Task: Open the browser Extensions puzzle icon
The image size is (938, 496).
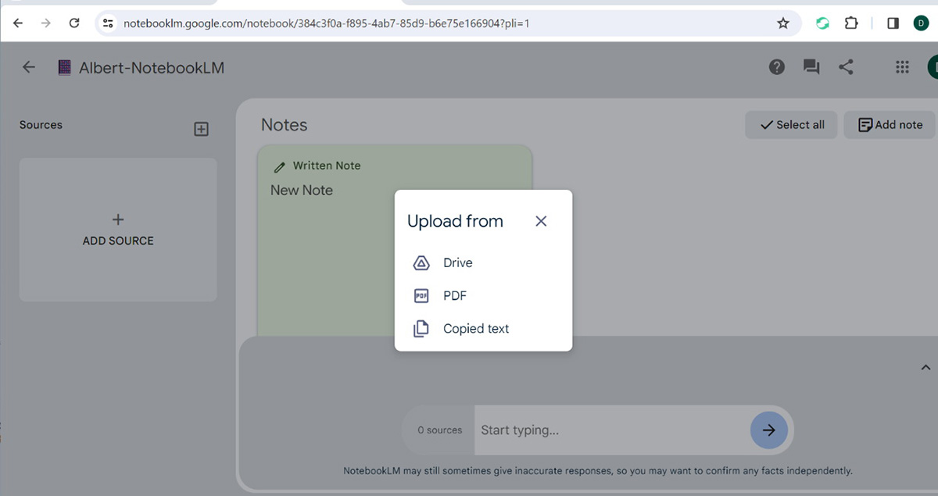Action: coord(851,23)
